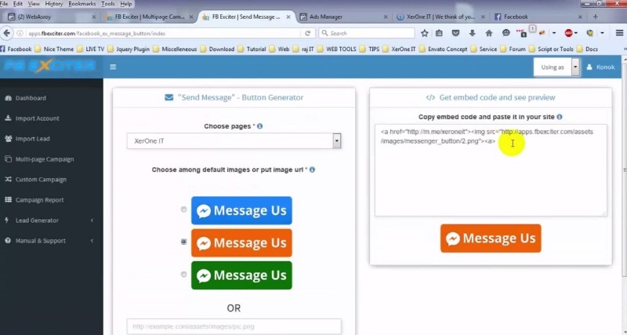Image resolution: width=627 pixels, height=335 pixels.
Task: Open the Jquery Plugin bookmark folder
Action: tap(129, 49)
